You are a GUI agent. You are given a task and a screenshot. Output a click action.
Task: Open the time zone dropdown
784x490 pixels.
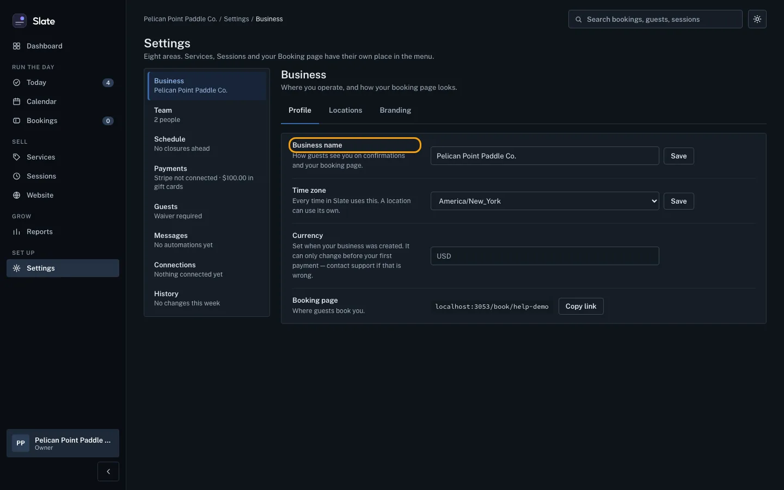point(544,201)
